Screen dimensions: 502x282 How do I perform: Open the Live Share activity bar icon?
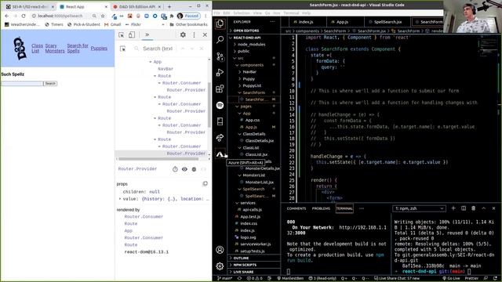point(220,138)
